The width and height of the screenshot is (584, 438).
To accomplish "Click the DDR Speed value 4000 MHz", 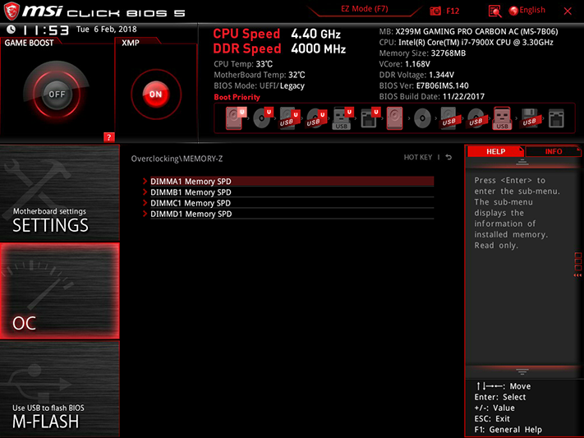I will coord(319,48).
